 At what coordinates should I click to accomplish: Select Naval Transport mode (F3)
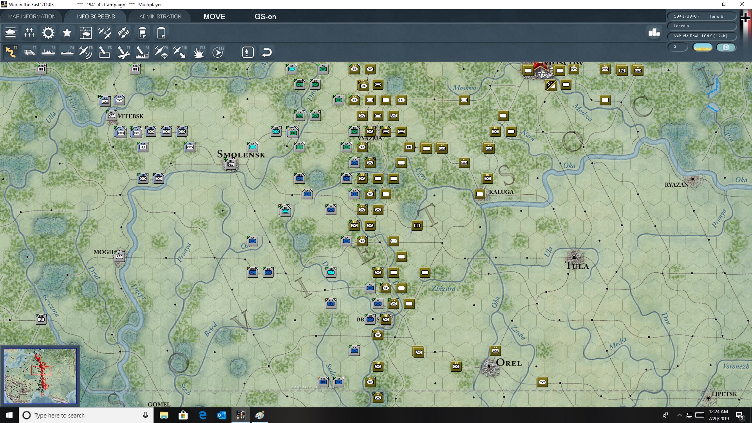(x=48, y=52)
